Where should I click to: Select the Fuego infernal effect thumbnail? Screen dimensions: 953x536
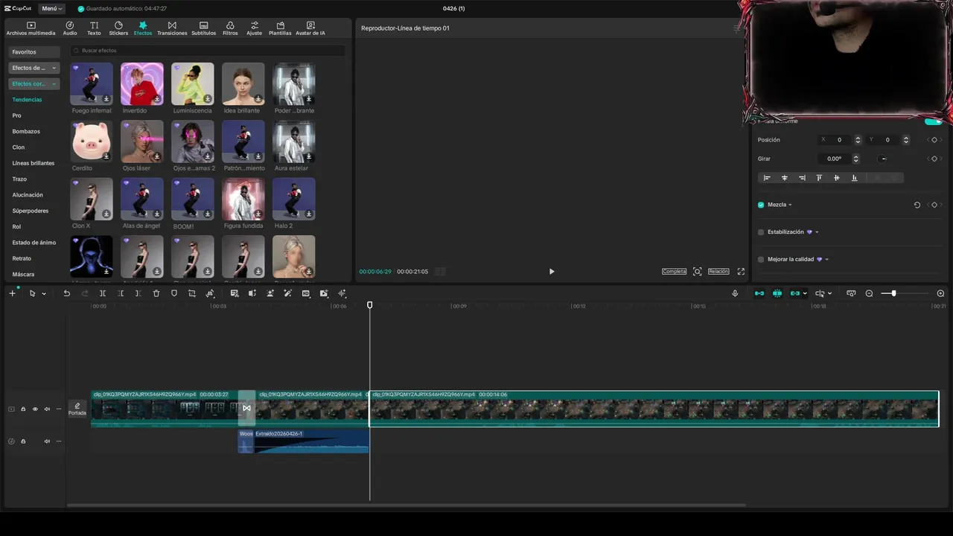click(x=92, y=83)
